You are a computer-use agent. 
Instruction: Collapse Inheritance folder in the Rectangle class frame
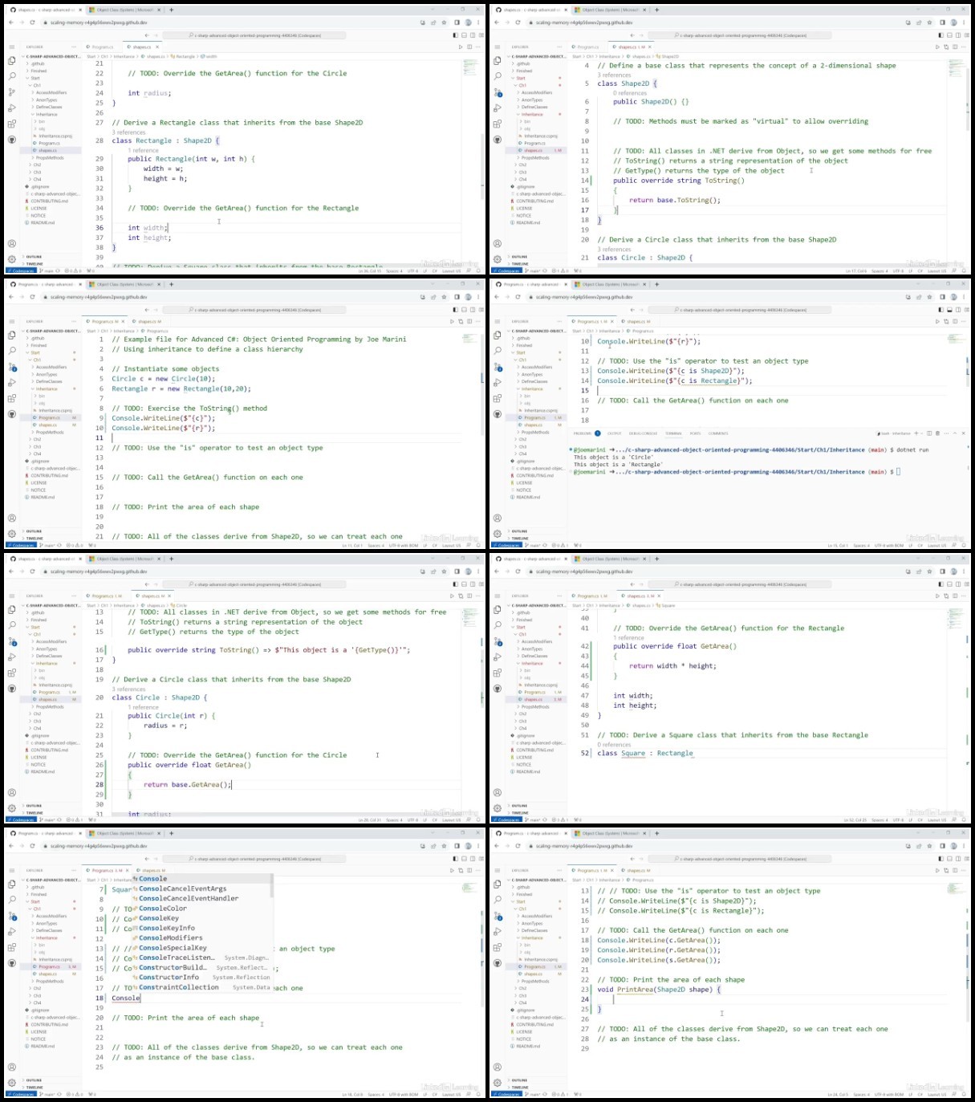point(47,115)
